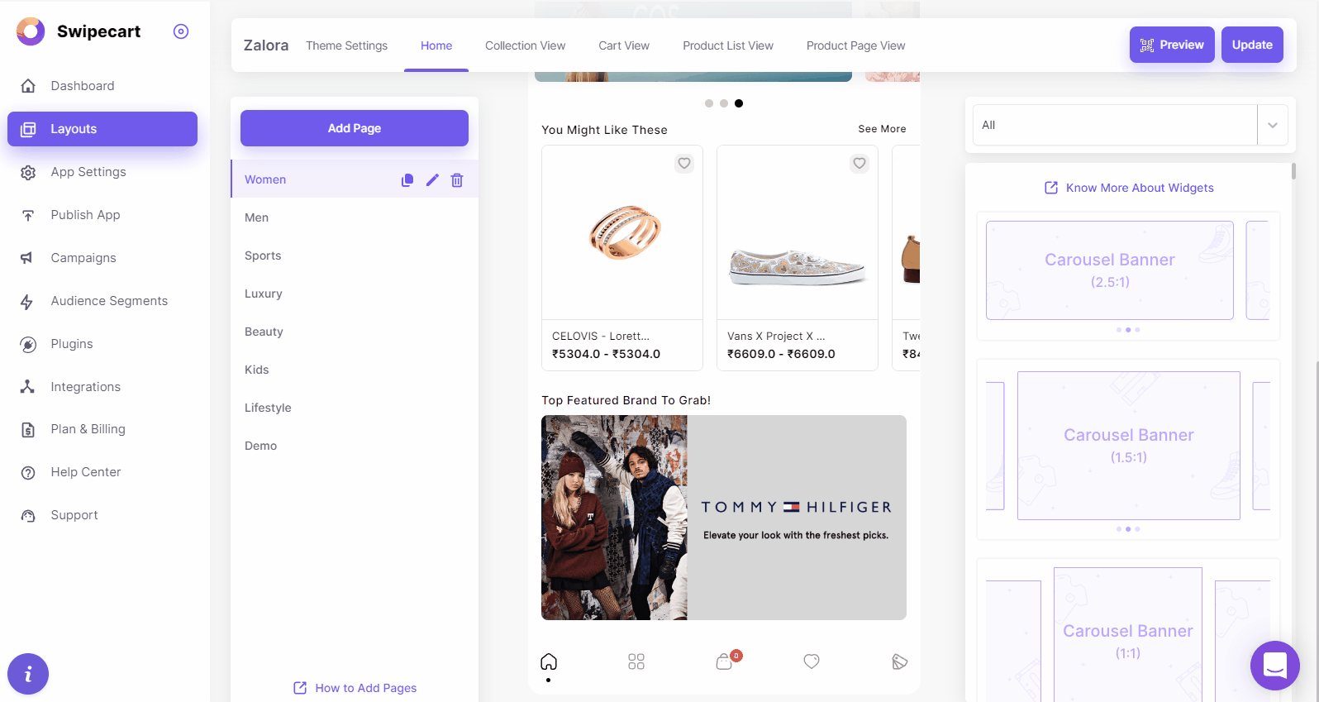The image size is (1319, 702).
Task: Duplicate the Women page
Action: click(407, 180)
